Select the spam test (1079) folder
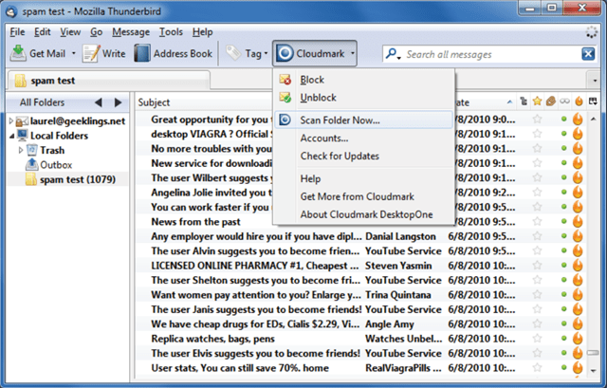 click(77, 179)
